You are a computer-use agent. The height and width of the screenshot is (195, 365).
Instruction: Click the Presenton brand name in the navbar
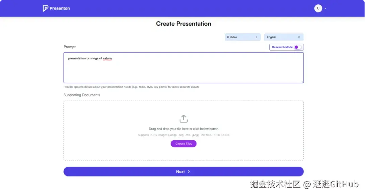60,8
